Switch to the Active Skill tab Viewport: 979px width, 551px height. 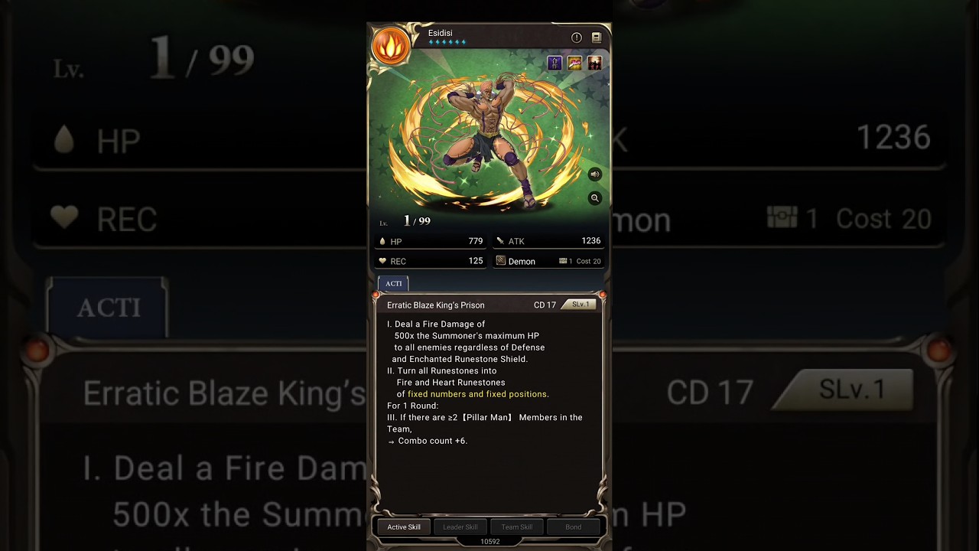(x=404, y=527)
